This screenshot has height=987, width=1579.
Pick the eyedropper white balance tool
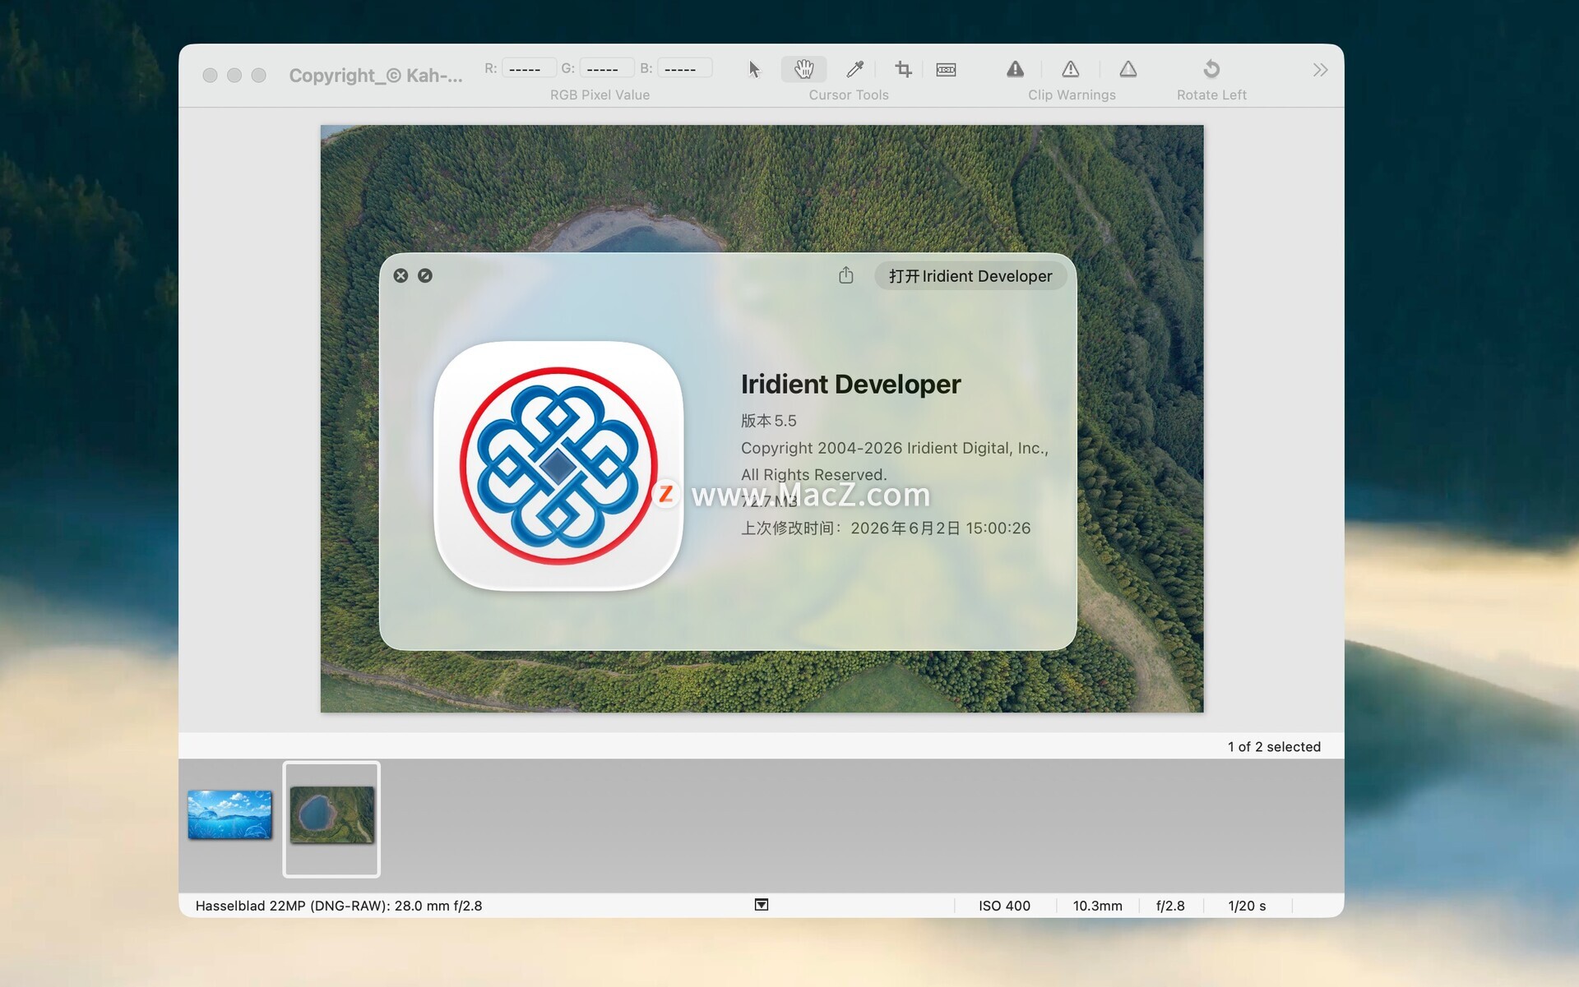pyautogui.click(x=855, y=69)
